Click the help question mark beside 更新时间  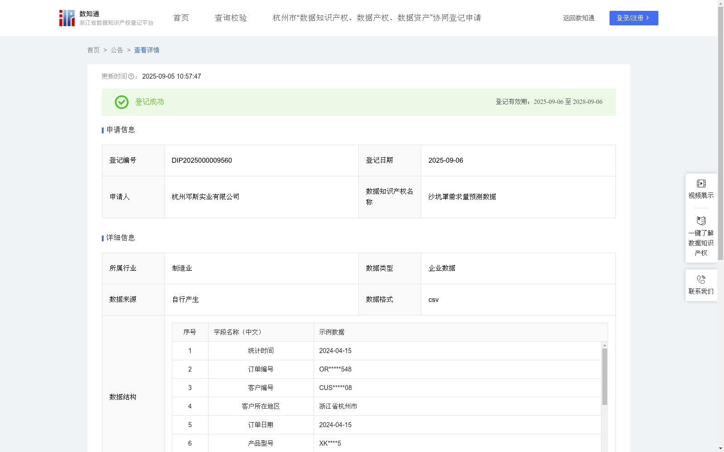[x=131, y=76]
